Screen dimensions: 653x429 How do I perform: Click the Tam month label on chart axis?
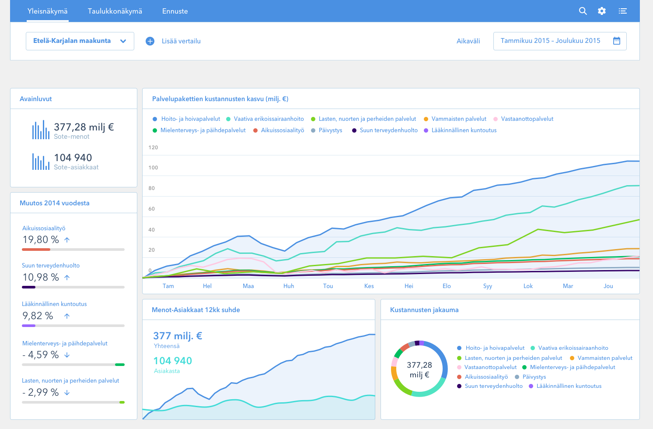(168, 286)
